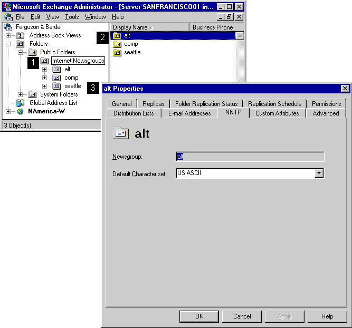Open the Default Character set dropdown
The width and height of the screenshot is (352, 328).
click(x=319, y=173)
